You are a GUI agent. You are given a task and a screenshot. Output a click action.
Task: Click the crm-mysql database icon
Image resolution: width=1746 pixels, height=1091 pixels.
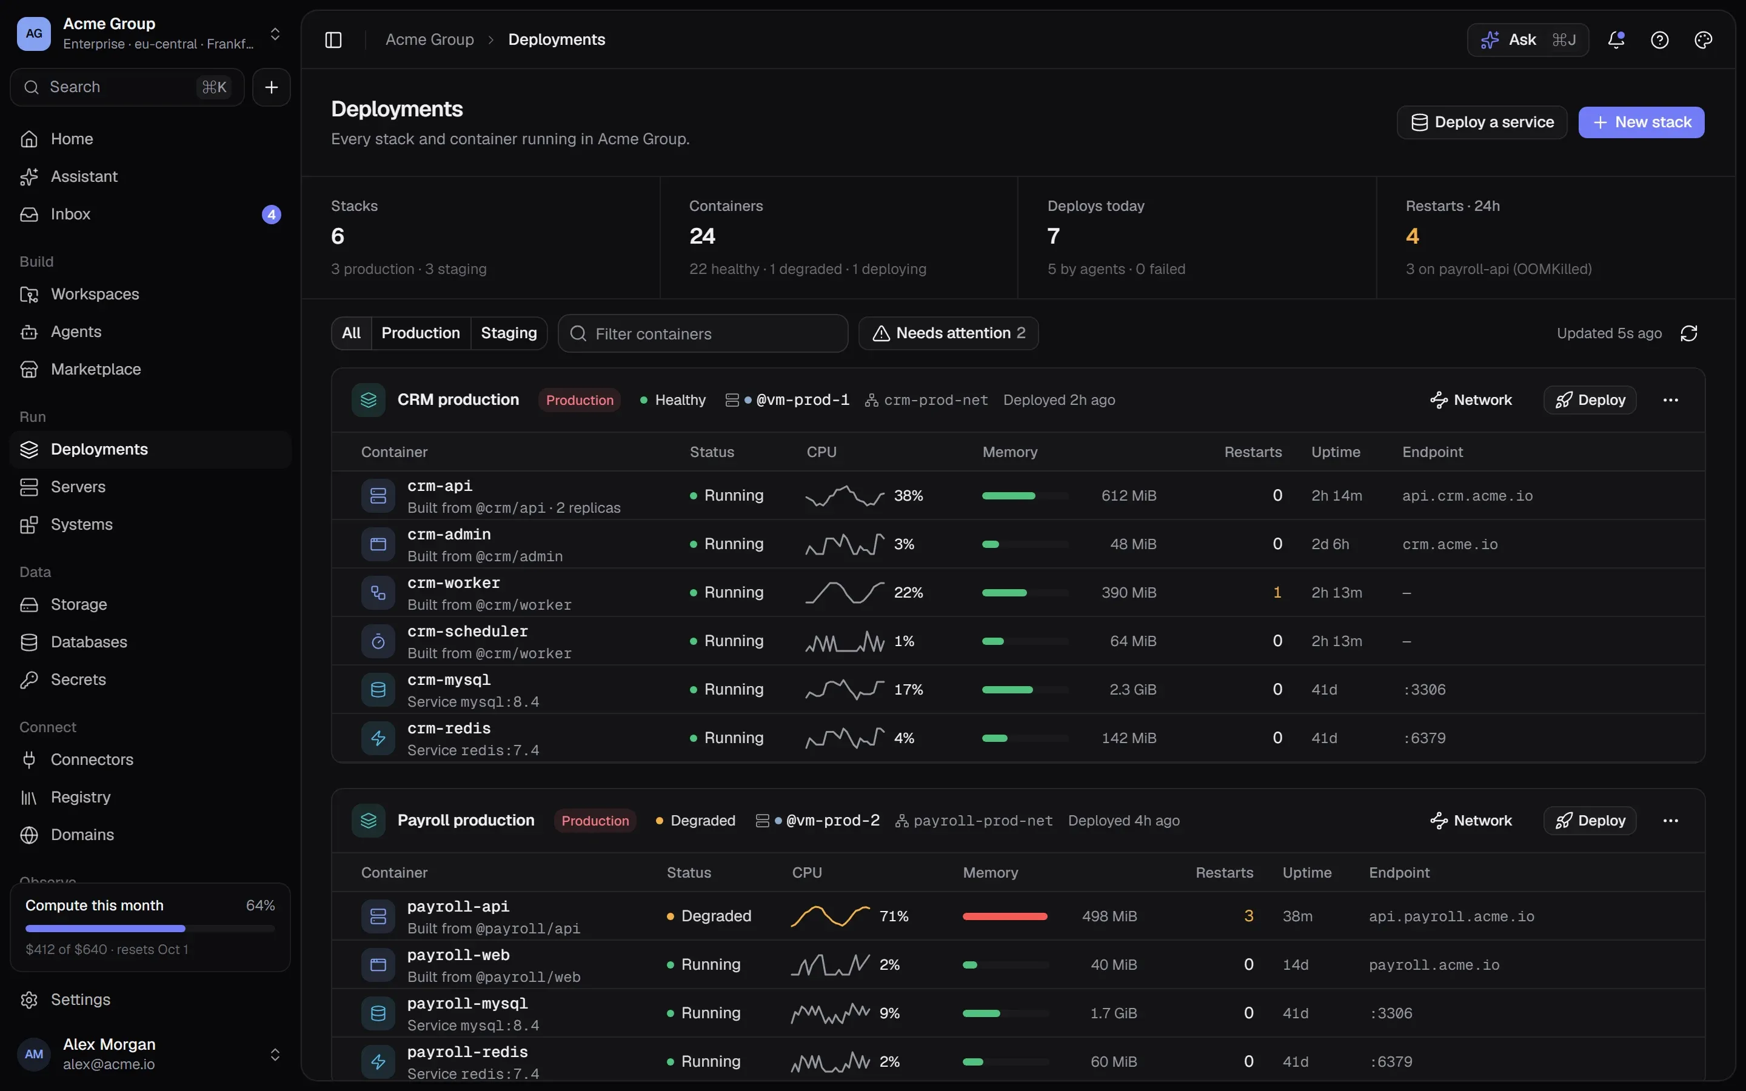coord(378,690)
